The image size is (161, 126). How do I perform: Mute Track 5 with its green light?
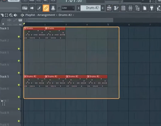[19, 85]
